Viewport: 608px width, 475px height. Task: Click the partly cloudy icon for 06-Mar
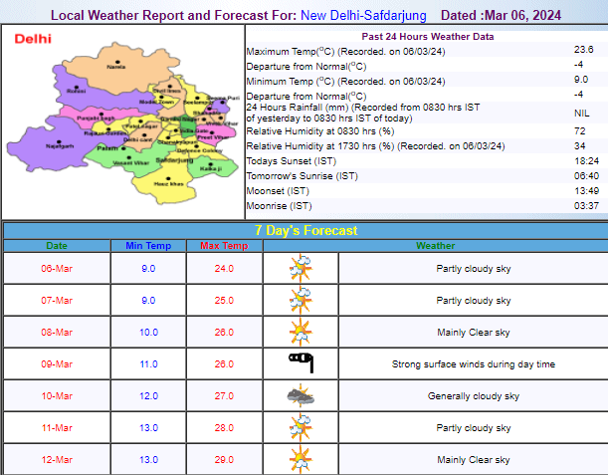pyautogui.click(x=300, y=269)
